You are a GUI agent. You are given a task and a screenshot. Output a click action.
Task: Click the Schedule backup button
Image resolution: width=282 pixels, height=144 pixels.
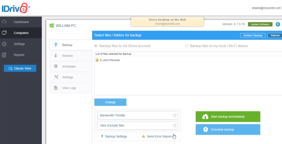228,130
